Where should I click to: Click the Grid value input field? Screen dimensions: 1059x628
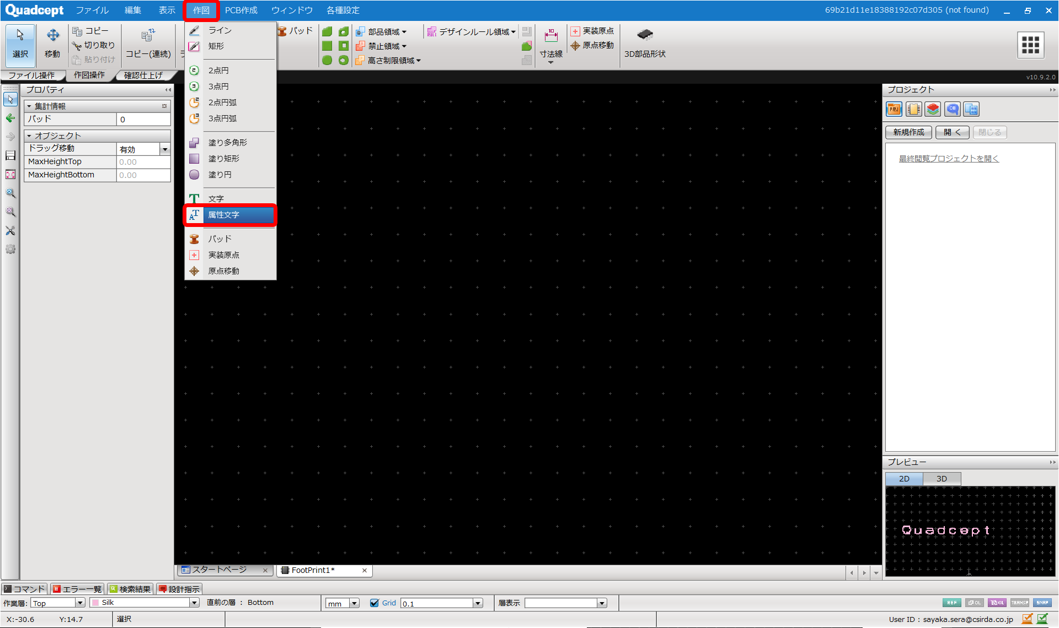[x=436, y=603]
